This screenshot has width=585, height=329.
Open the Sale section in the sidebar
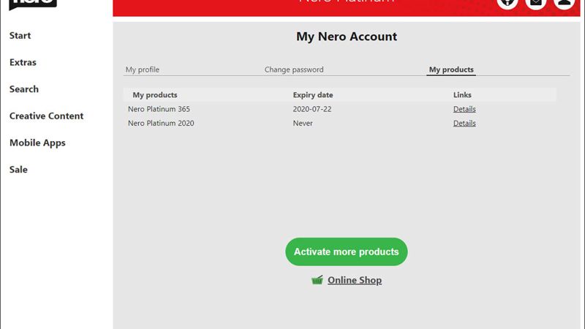tap(18, 170)
